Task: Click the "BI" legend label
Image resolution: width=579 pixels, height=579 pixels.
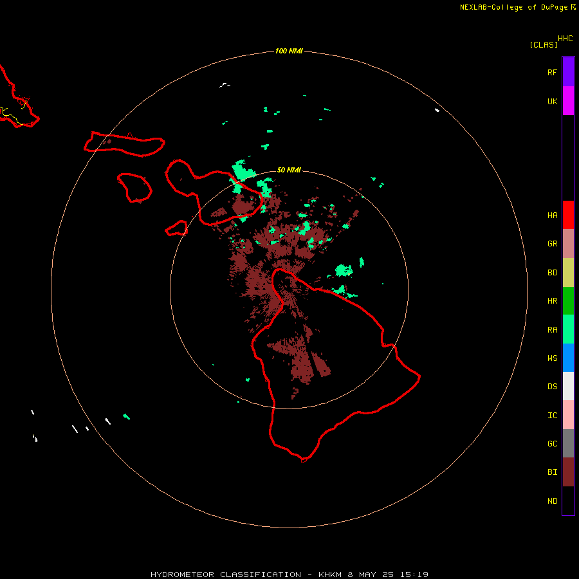Action: (x=552, y=472)
